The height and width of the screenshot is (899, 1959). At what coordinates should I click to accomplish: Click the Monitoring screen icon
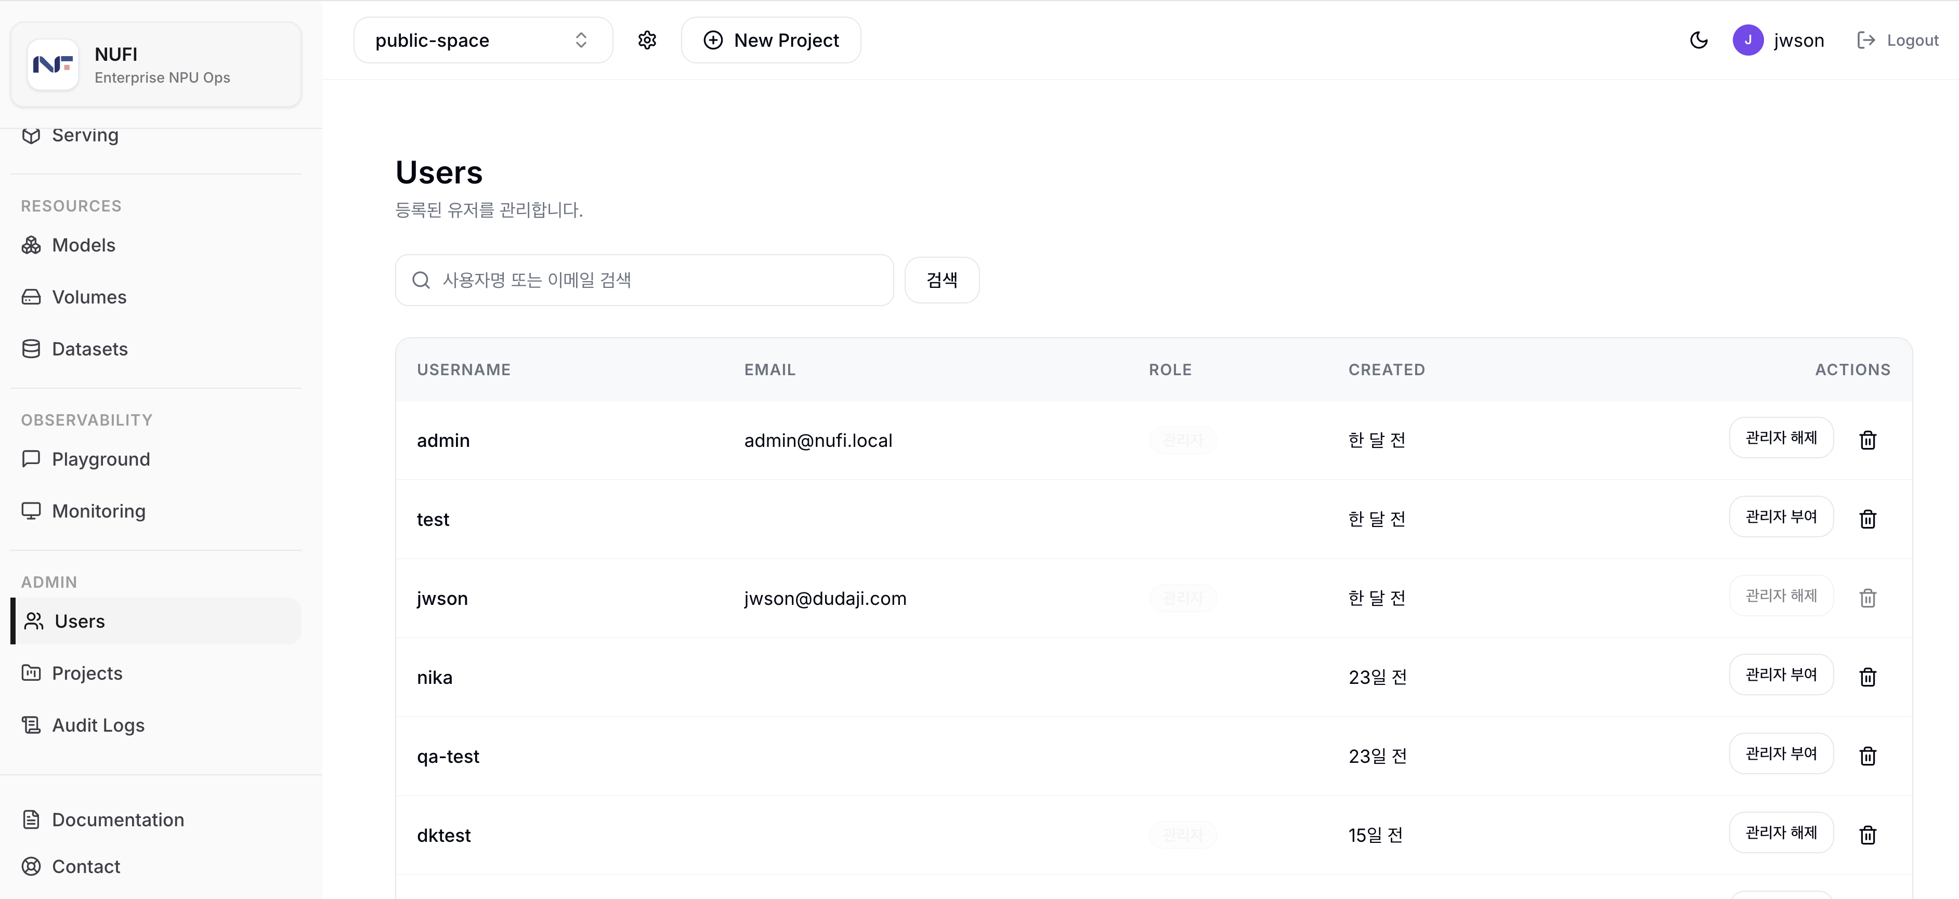31,511
